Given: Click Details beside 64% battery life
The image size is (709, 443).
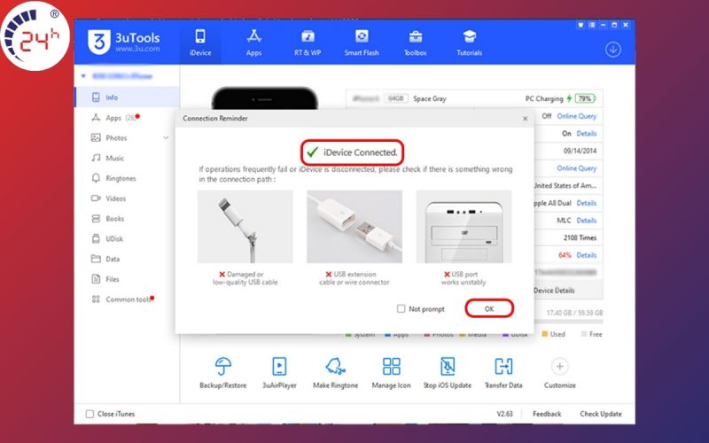Looking at the screenshot, I should pos(587,255).
